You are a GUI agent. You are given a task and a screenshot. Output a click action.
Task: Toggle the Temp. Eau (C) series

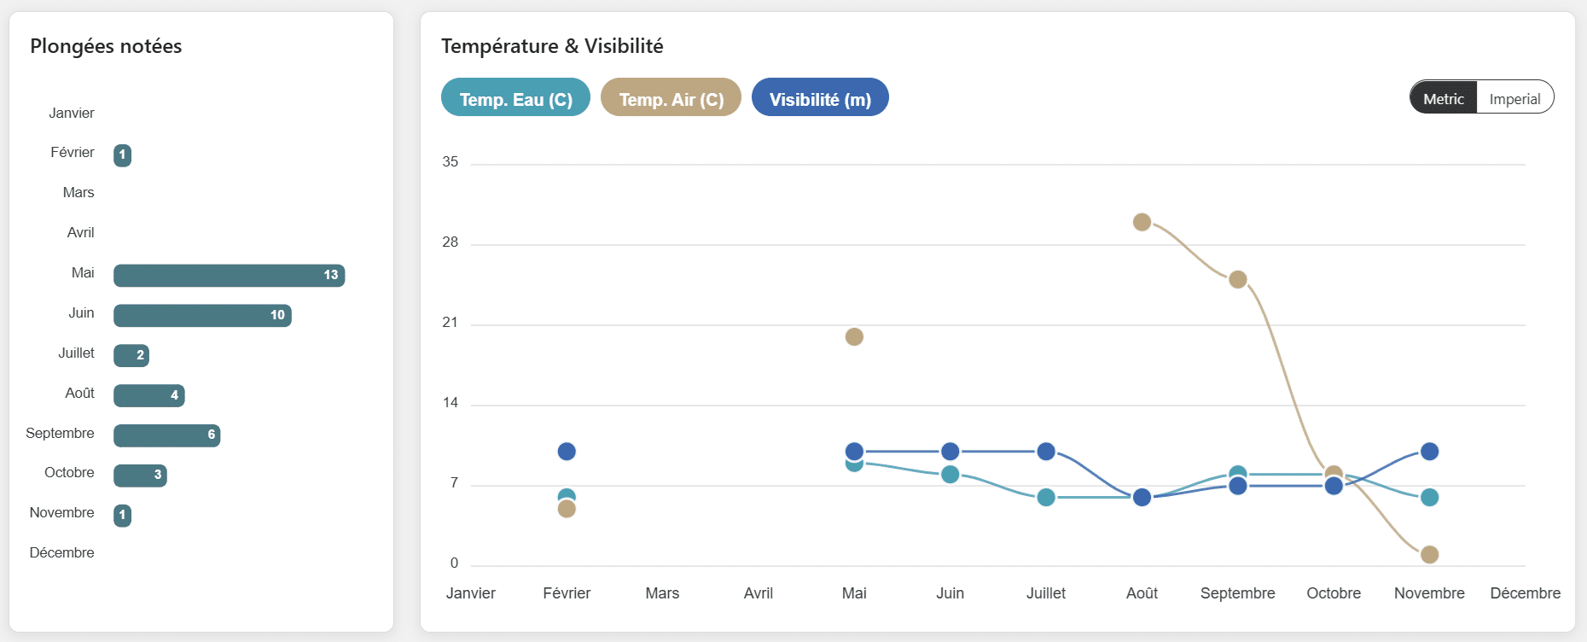coord(515,99)
